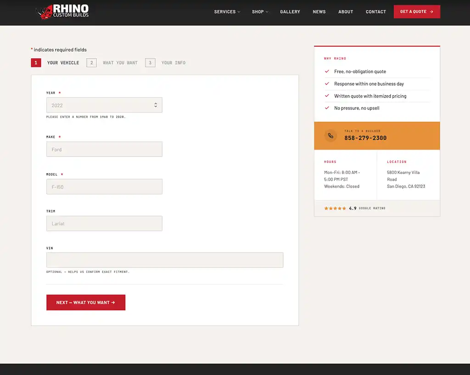The image size is (470, 375).
Task: Open the Contact page
Action: (x=375, y=11)
